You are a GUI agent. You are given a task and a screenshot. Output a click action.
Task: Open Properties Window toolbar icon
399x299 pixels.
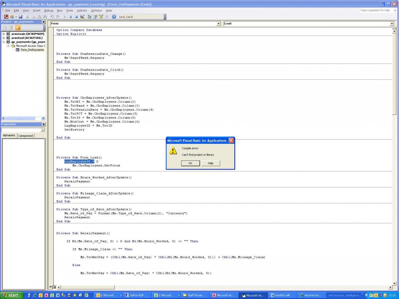pos(95,17)
